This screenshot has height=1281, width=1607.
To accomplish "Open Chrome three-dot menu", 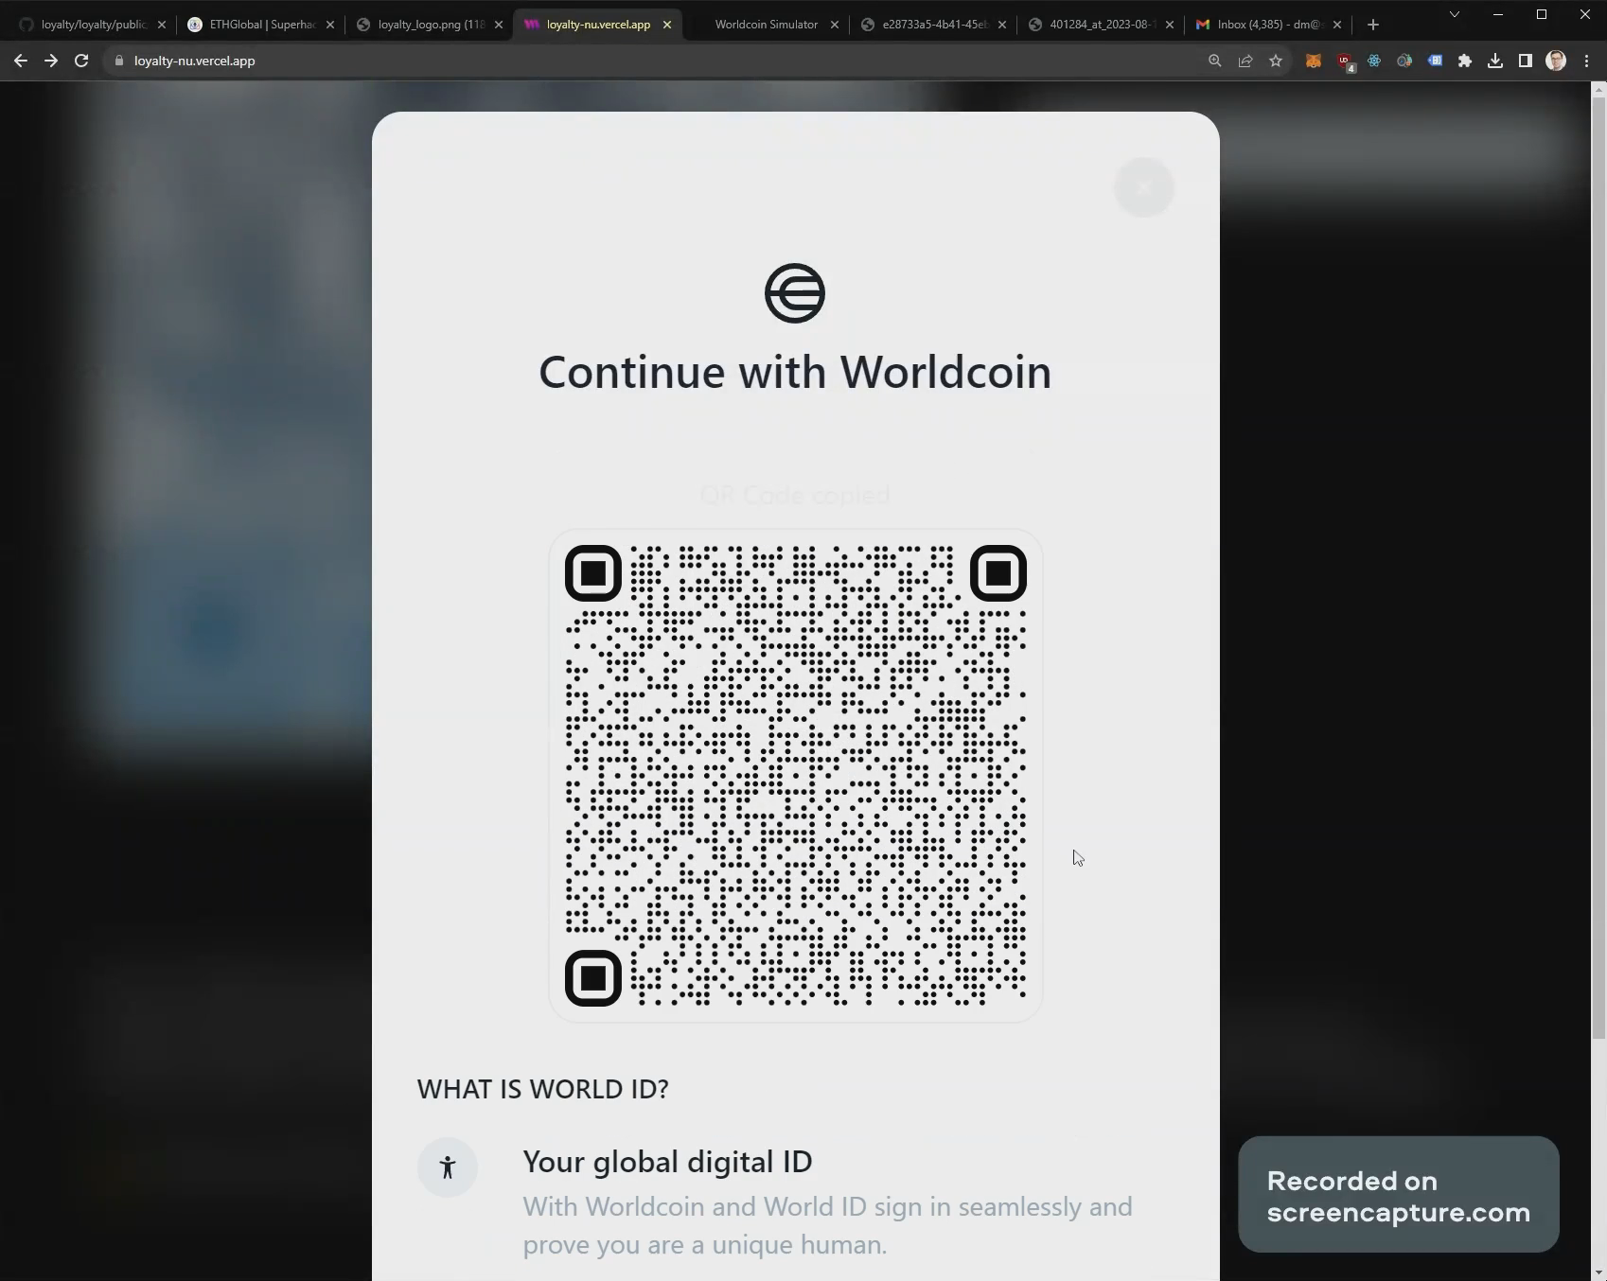I will [x=1587, y=61].
